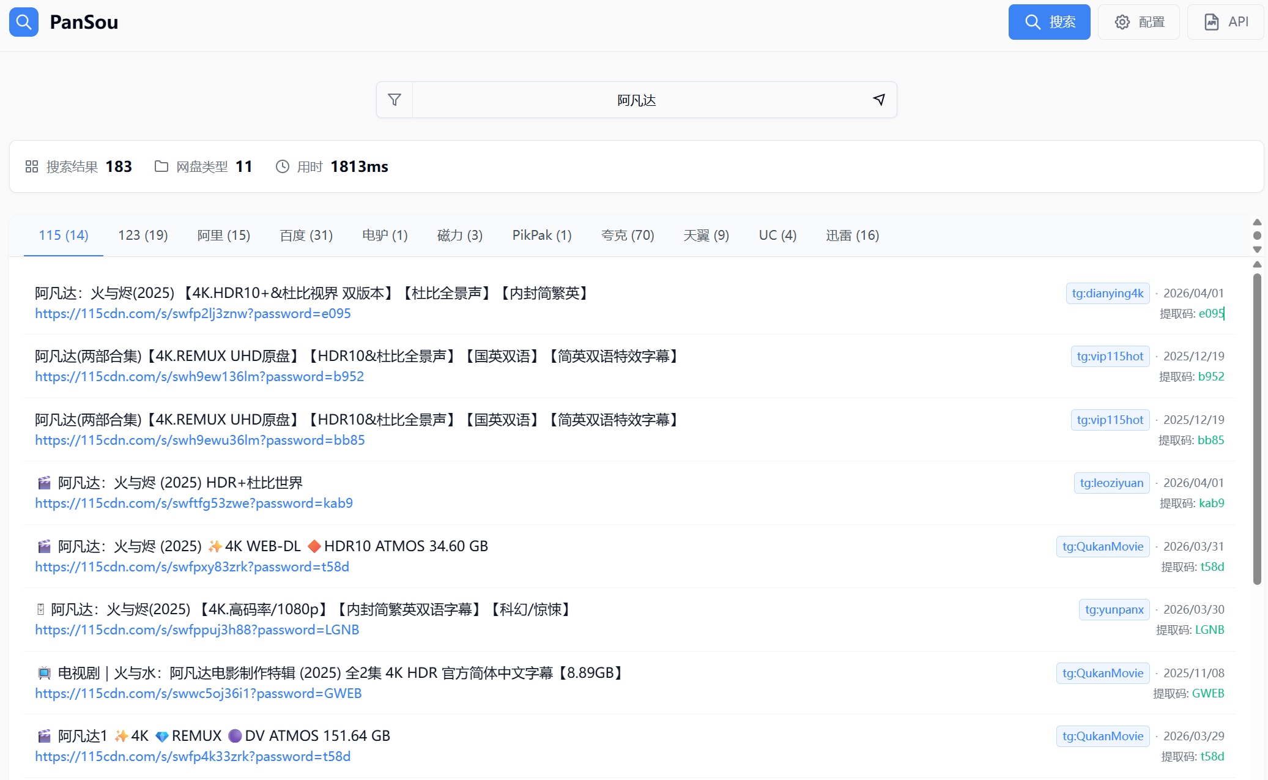Click the PanSou magnifier logo icon

point(24,22)
